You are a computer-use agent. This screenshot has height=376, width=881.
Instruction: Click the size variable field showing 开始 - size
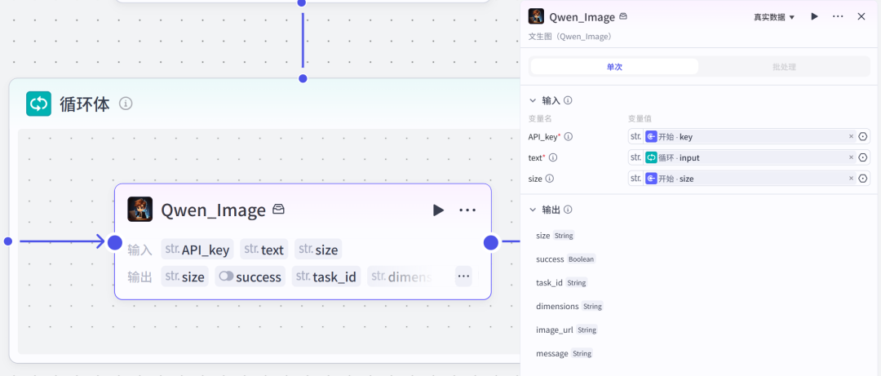coord(738,179)
